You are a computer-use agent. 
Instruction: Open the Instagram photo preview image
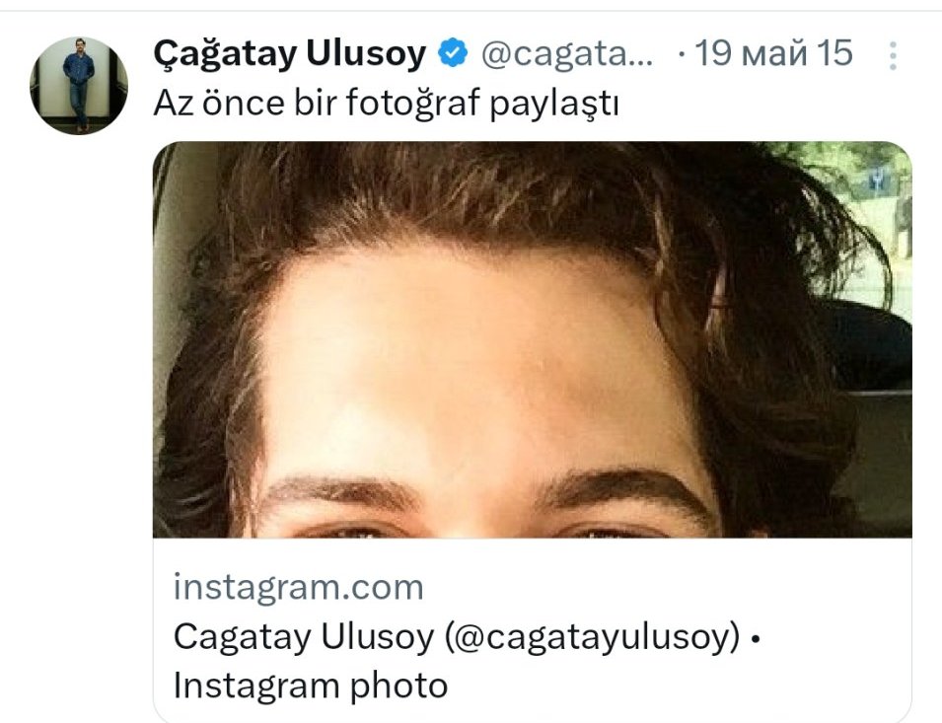coord(533,339)
